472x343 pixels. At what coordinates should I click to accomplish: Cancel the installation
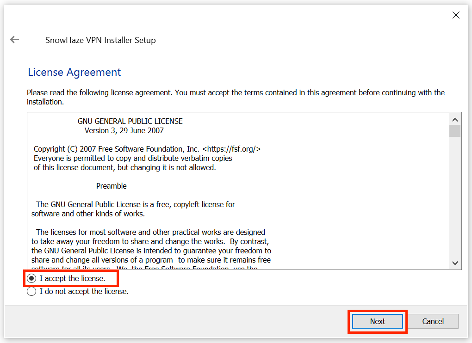[x=433, y=321]
